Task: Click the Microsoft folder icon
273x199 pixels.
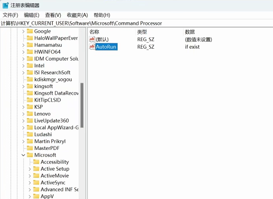Action: coord(30,155)
